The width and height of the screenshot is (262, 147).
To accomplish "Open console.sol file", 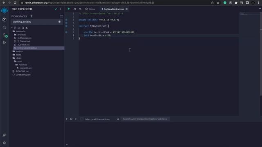I will point(26,68).
